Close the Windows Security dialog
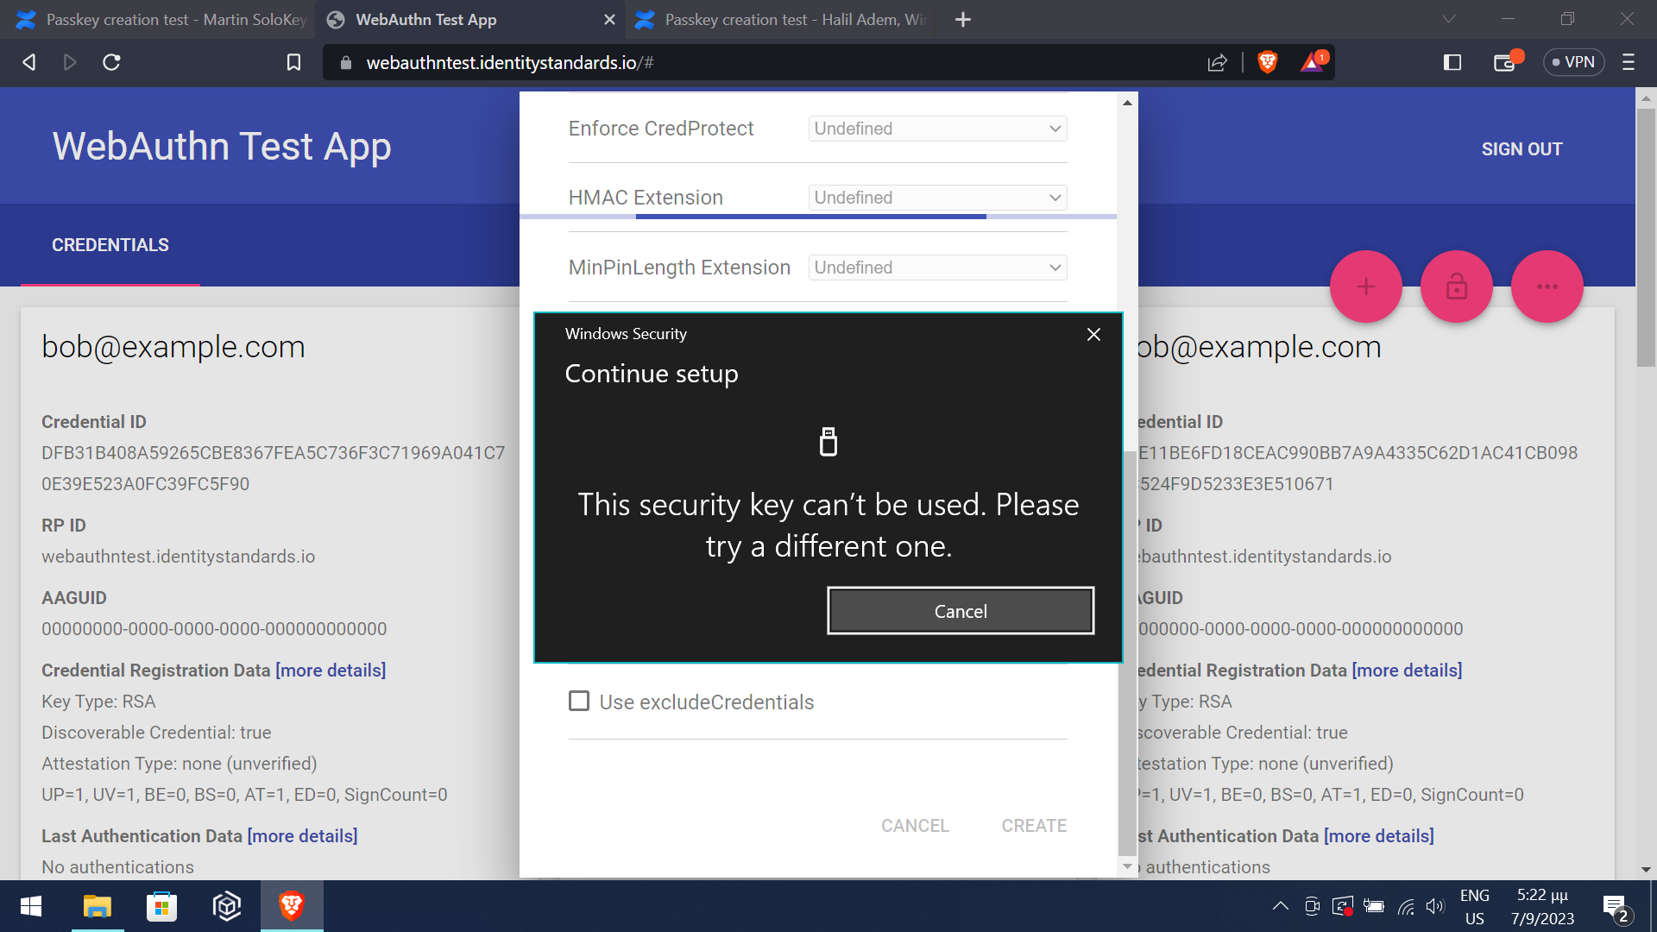The height and width of the screenshot is (932, 1657). pyautogui.click(x=1093, y=334)
